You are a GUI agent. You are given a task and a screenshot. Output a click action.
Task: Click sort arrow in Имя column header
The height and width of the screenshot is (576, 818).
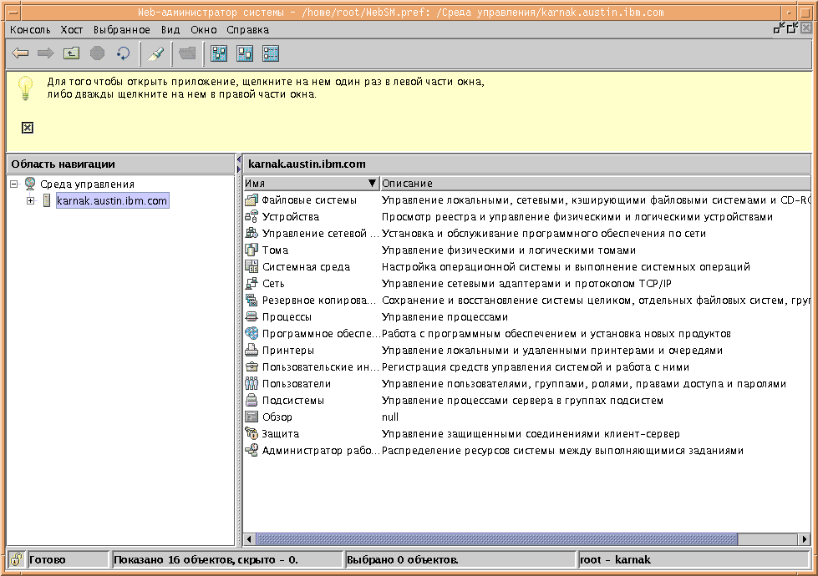[372, 183]
